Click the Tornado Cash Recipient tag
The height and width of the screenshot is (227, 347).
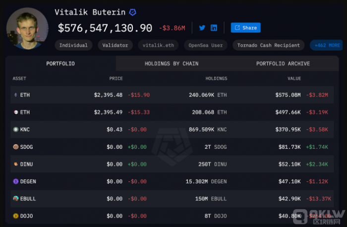click(x=268, y=45)
